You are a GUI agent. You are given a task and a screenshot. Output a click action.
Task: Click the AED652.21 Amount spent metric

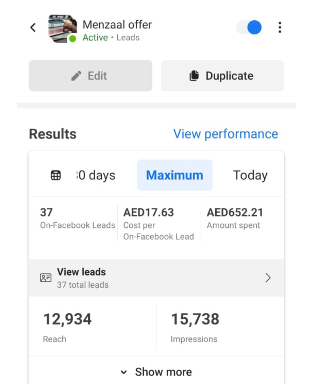pos(235,218)
